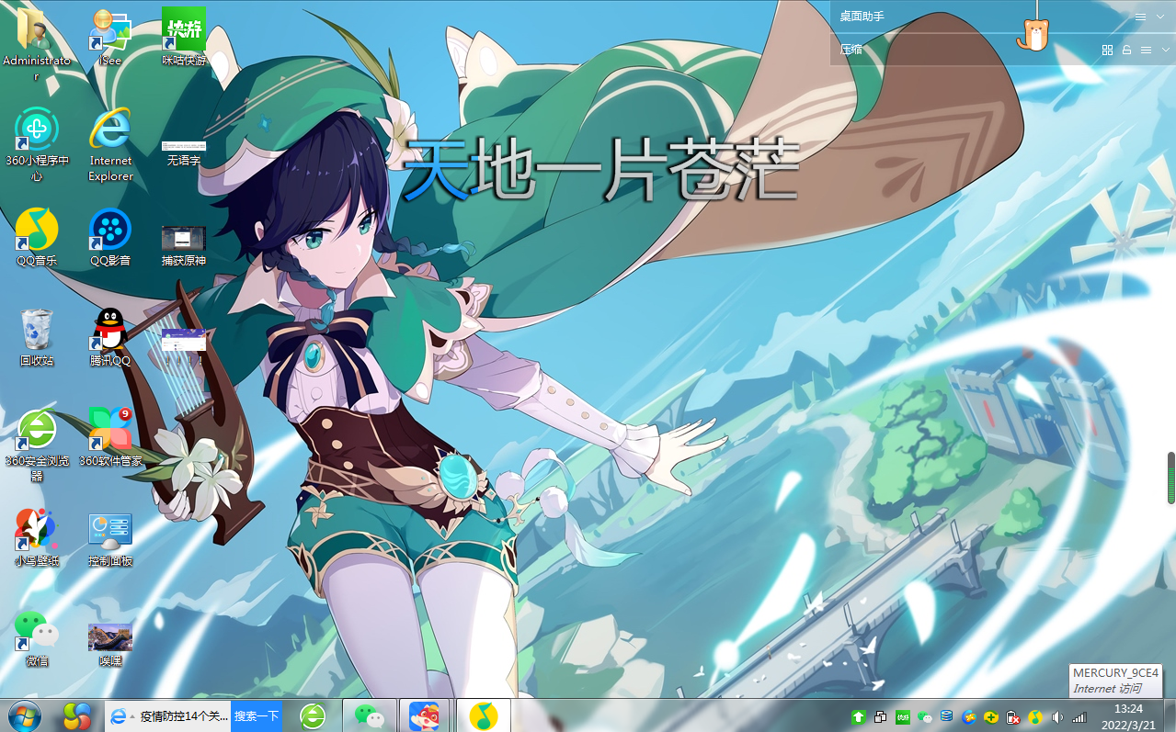Open the volume speaker control
The height and width of the screenshot is (732, 1176).
tap(1057, 716)
